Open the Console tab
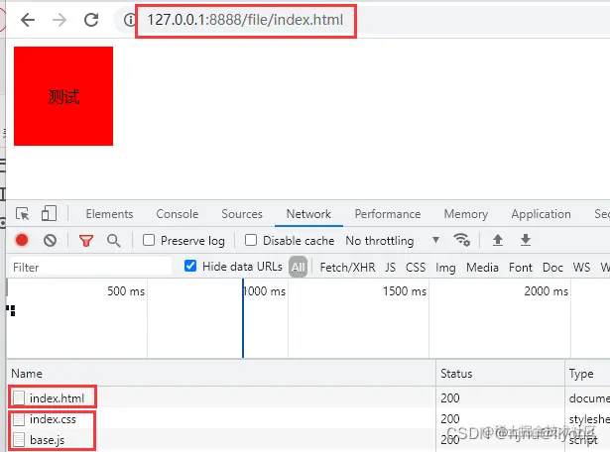This screenshot has height=452, width=610. coord(177,214)
